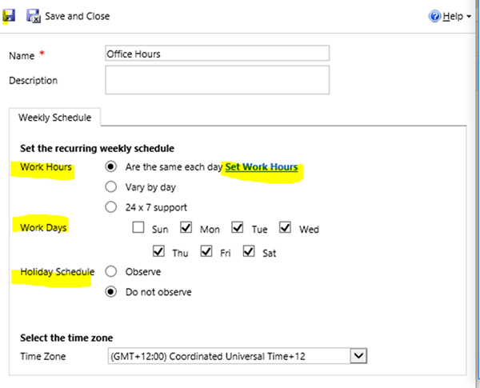Select the 'Vary by day' radio button
The width and height of the screenshot is (480, 388).
click(x=111, y=186)
